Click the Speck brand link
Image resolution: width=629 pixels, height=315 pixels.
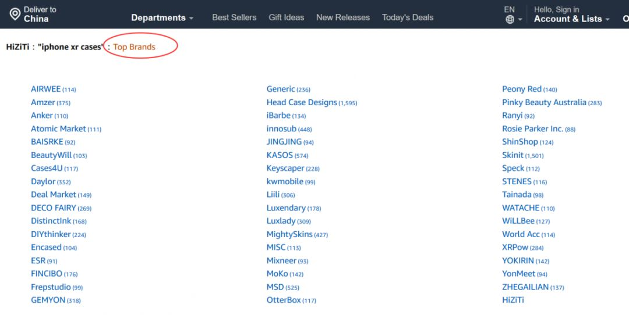pyautogui.click(x=513, y=169)
